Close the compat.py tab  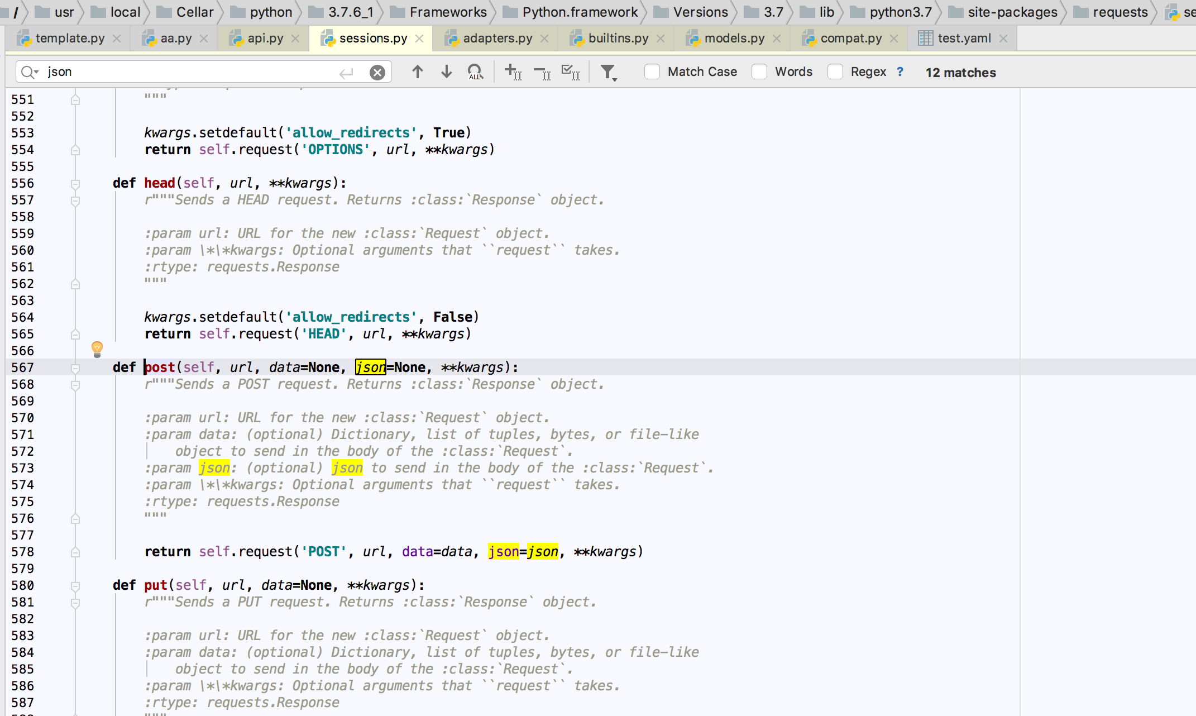point(894,39)
